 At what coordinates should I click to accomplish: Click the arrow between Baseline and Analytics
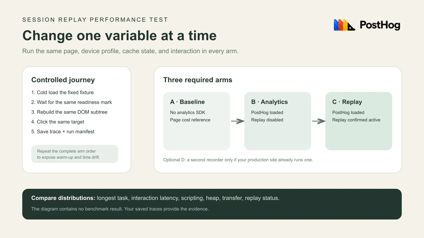(x=237, y=121)
